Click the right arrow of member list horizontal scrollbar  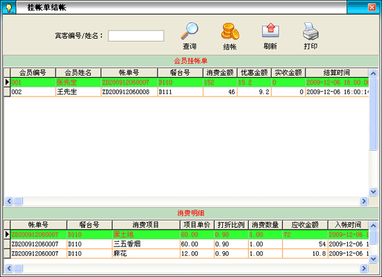tap(364, 201)
